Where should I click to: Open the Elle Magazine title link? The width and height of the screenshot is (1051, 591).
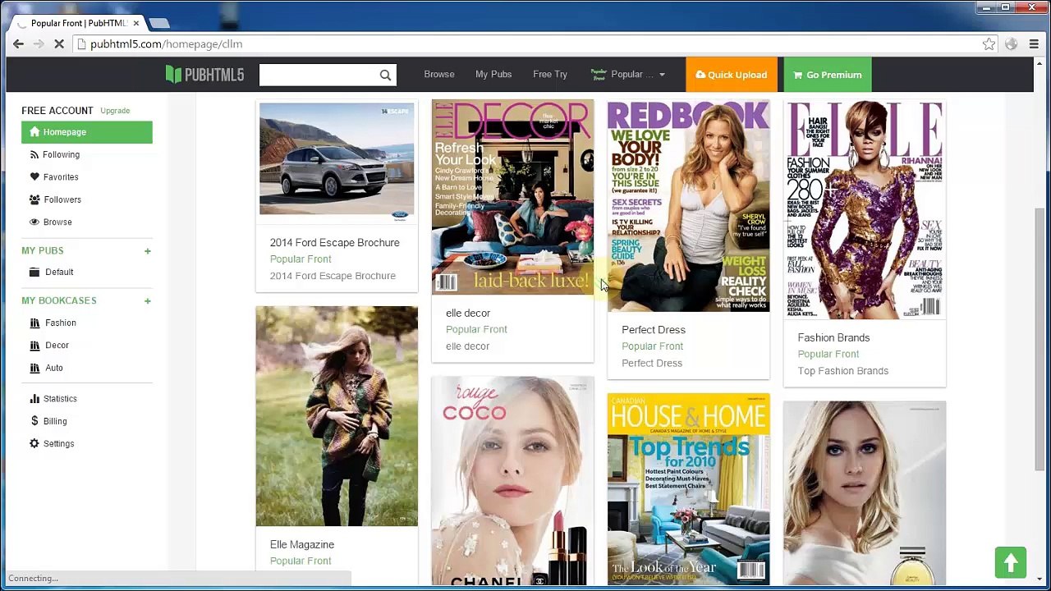[x=302, y=545]
